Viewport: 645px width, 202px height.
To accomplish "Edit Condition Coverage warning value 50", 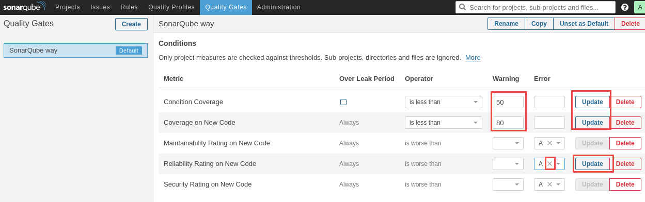I will [508, 102].
